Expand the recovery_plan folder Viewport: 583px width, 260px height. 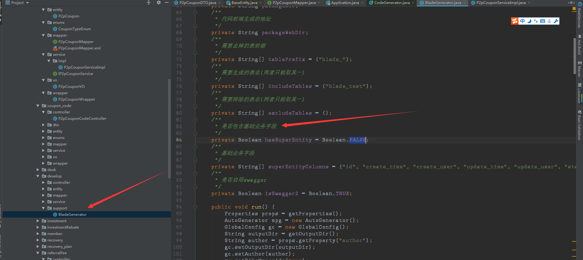coord(38,247)
